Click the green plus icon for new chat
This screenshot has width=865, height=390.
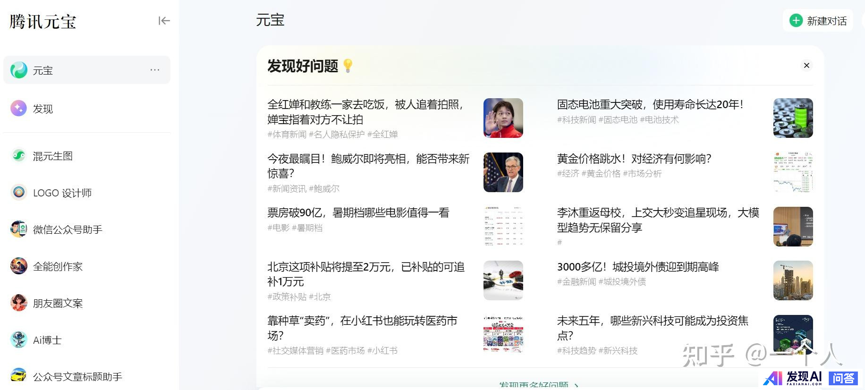796,21
